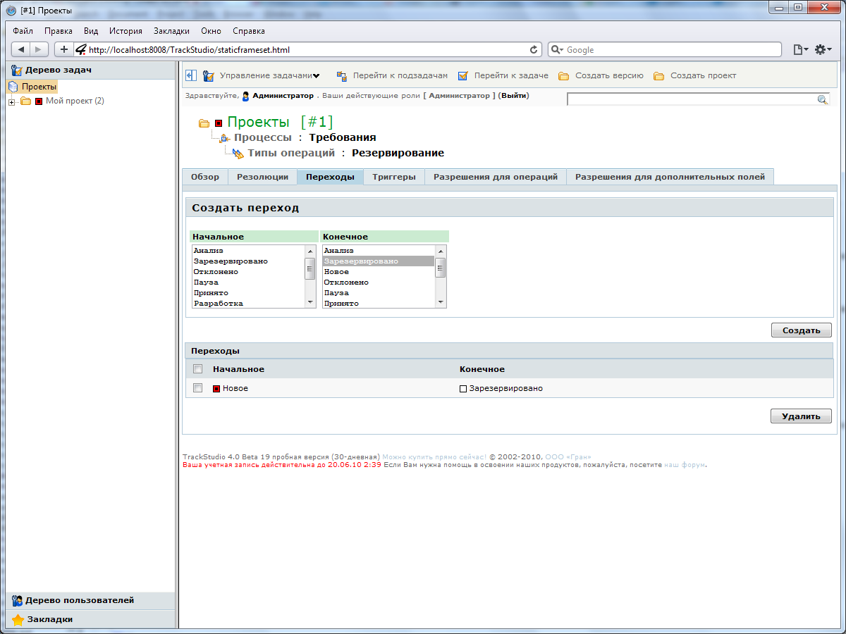Select Анализ in the Начальное list
The height and width of the screenshot is (634, 846).
point(248,251)
